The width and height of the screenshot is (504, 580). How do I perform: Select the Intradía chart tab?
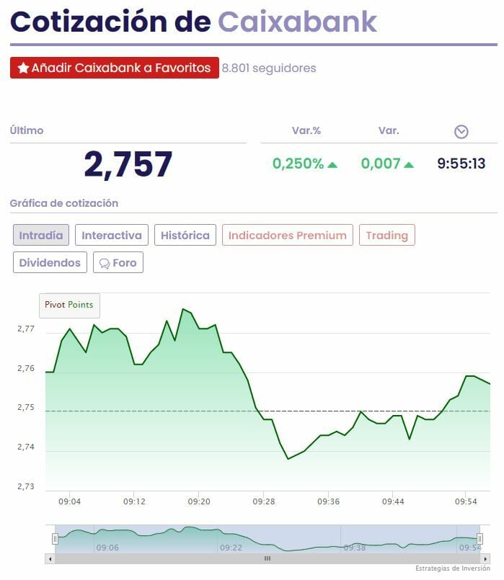pos(41,235)
